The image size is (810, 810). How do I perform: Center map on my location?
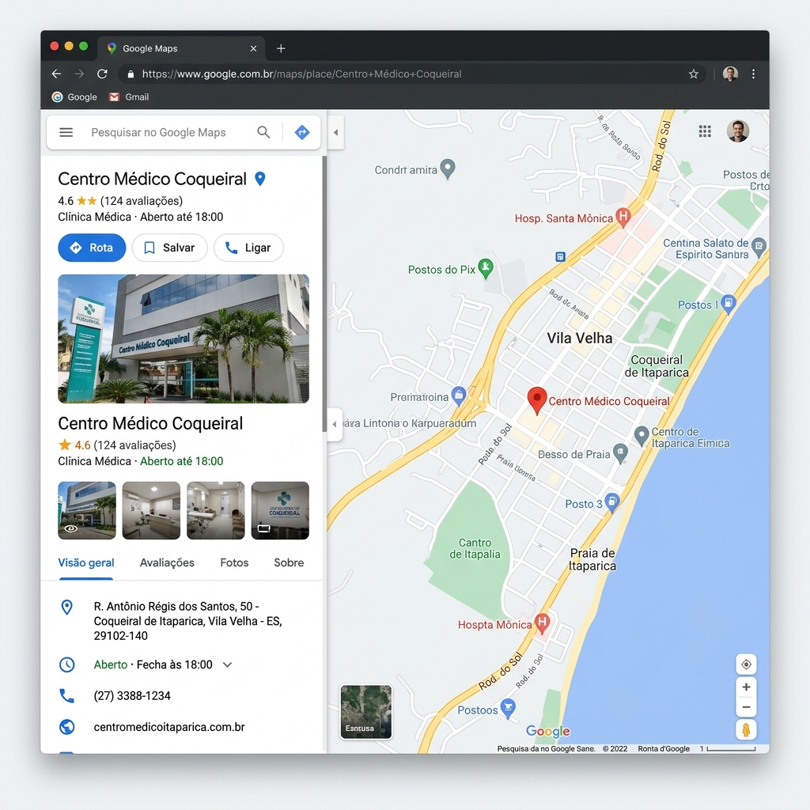(746, 664)
